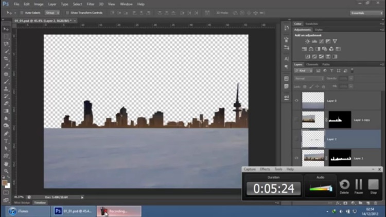386x217 pixels.
Task: Select the Lasso tool
Action: pos(6,44)
